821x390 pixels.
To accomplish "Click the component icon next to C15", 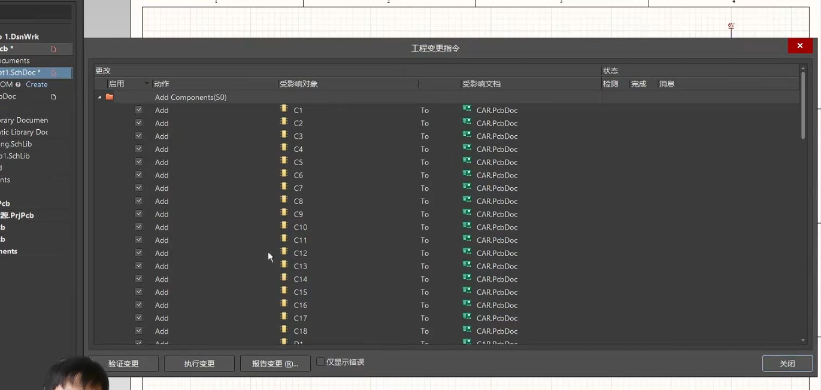I will (284, 291).
